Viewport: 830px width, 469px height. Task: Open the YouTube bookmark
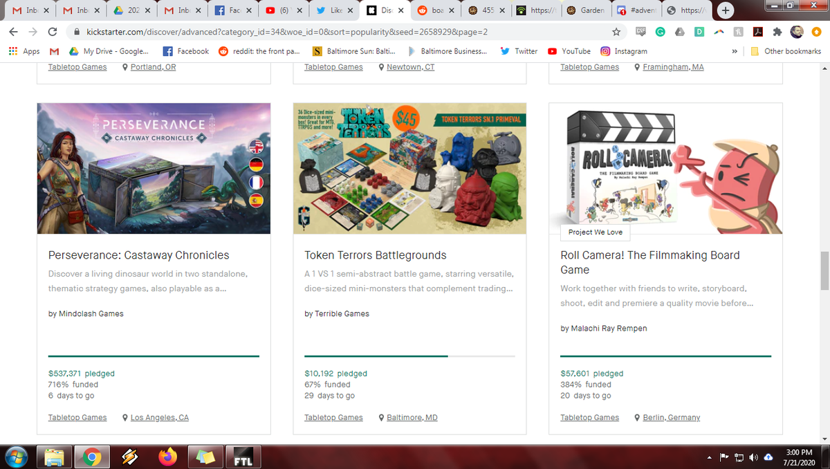click(x=569, y=51)
